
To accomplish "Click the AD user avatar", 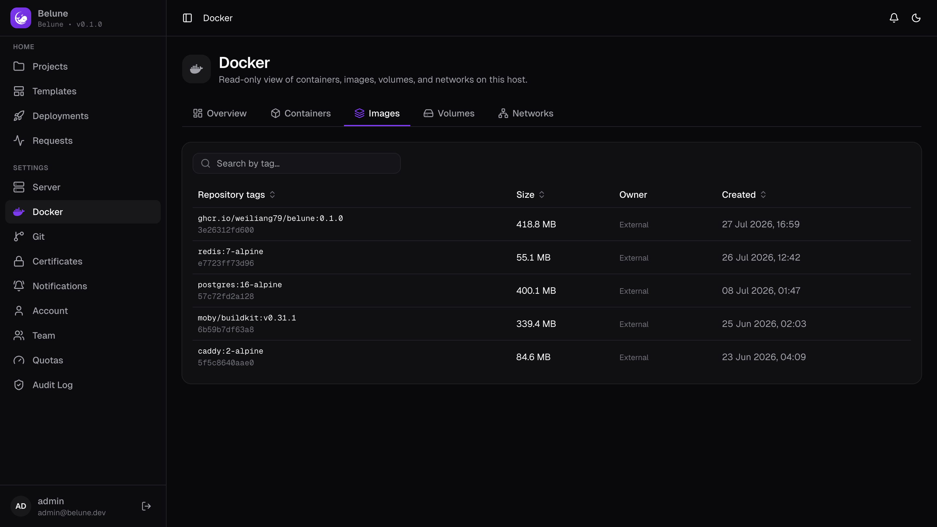I will [21, 506].
